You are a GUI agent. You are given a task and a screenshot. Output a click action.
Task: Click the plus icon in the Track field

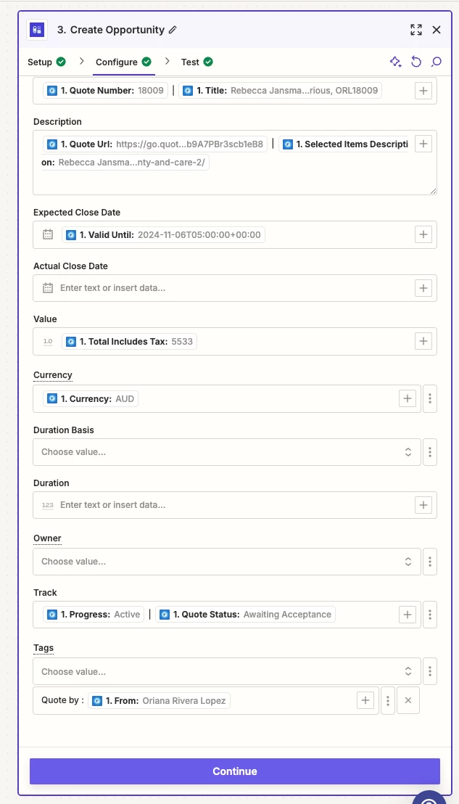coord(408,615)
